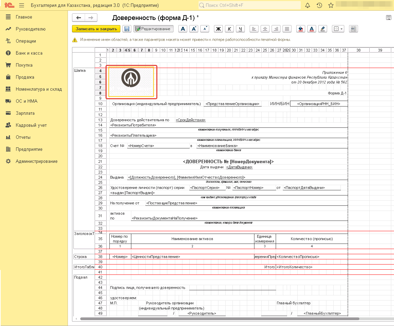Viewport: 394px width, 326px height.
Task: Open borders dropdown
Action: pos(338,29)
